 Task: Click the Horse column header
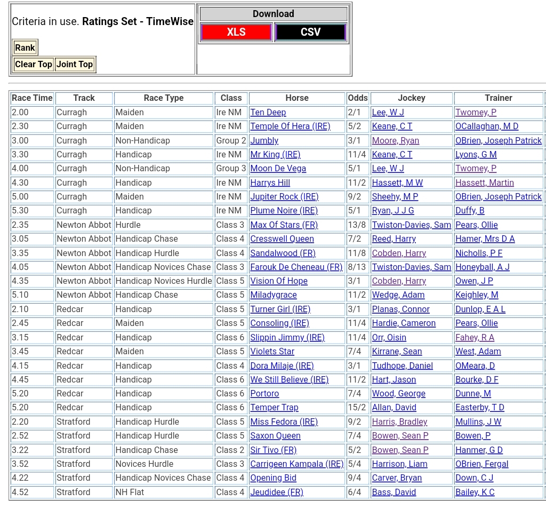pyautogui.click(x=296, y=98)
